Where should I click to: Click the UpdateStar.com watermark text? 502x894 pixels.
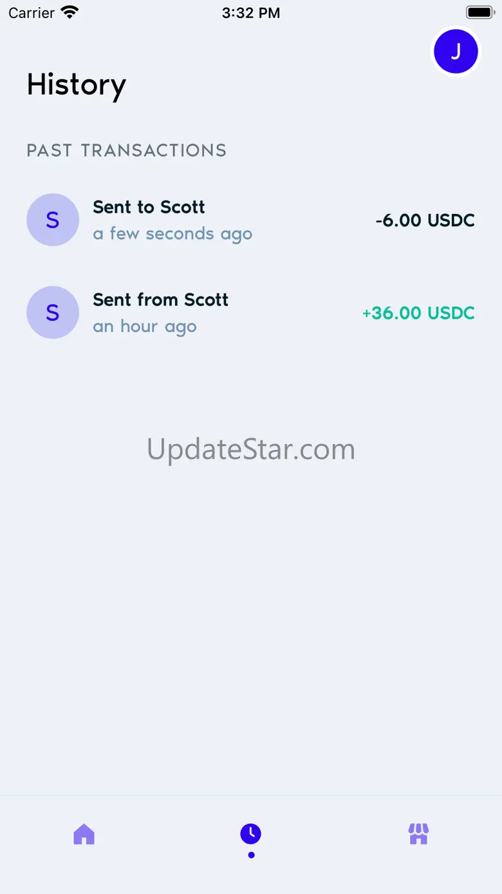251,449
